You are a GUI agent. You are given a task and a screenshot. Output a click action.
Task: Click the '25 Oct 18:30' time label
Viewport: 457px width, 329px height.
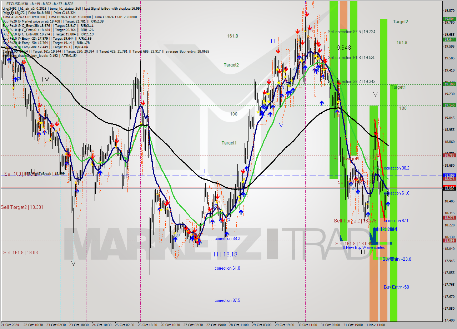click(x=148, y=325)
